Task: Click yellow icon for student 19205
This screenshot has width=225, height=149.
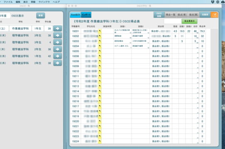Action: point(100,51)
